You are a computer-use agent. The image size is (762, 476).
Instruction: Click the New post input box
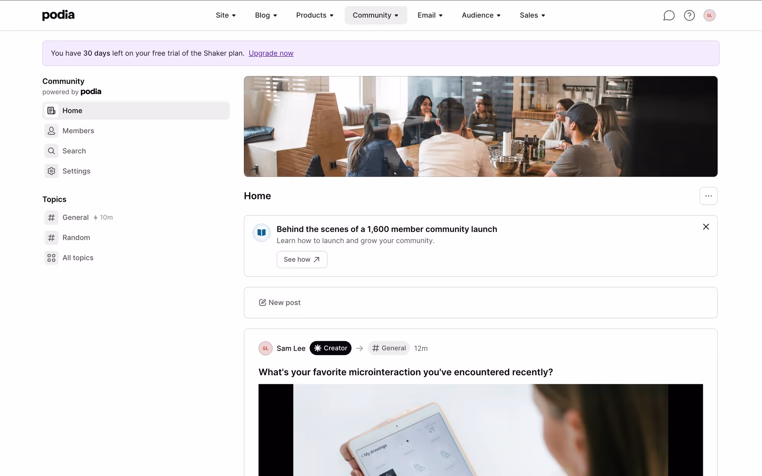pyautogui.click(x=480, y=303)
